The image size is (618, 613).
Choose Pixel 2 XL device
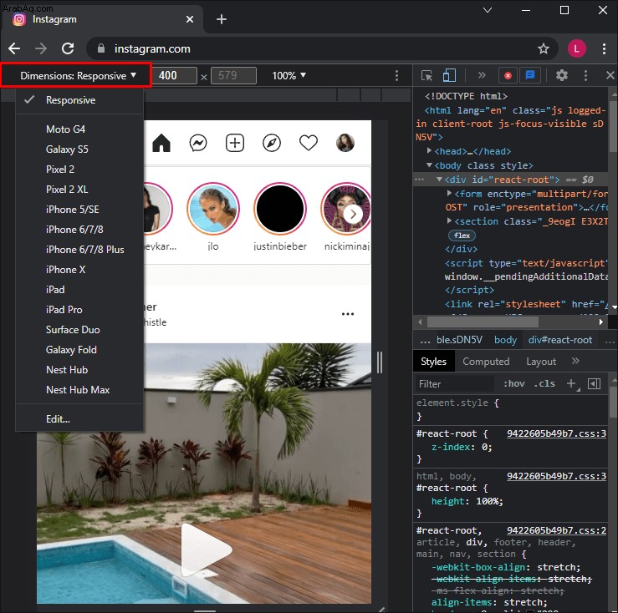[79, 190]
